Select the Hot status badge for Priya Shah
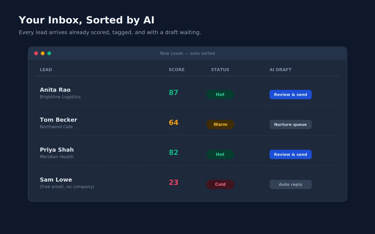 (220, 154)
